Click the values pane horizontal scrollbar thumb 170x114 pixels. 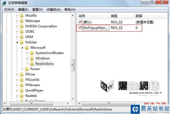coord(109,103)
